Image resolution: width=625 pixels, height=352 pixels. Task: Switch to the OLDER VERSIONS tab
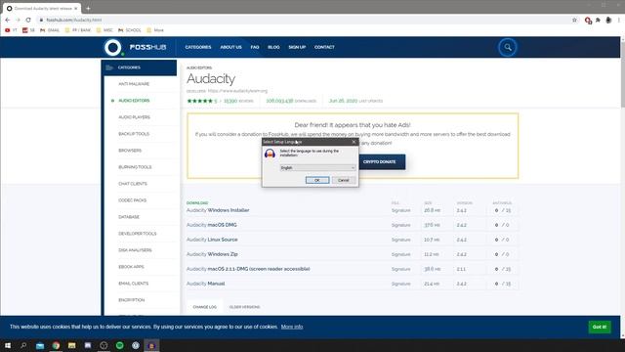(x=244, y=307)
